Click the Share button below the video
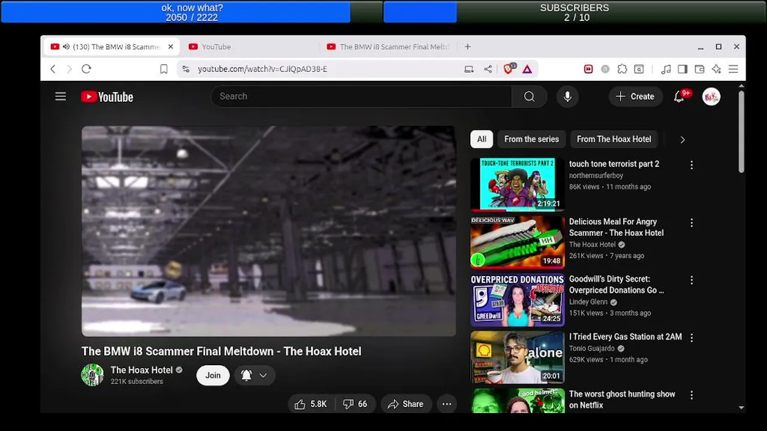767x431 pixels. [406, 404]
